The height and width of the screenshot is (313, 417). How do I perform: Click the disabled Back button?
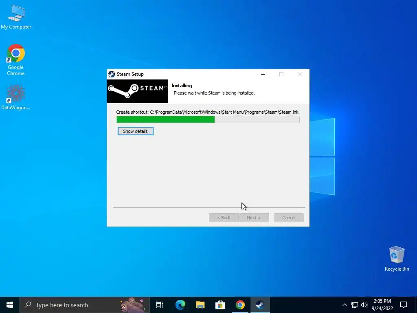tap(224, 218)
